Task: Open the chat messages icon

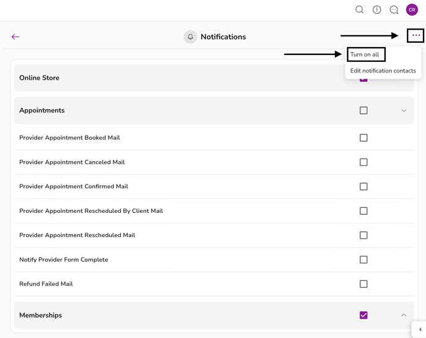Action: point(394,10)
